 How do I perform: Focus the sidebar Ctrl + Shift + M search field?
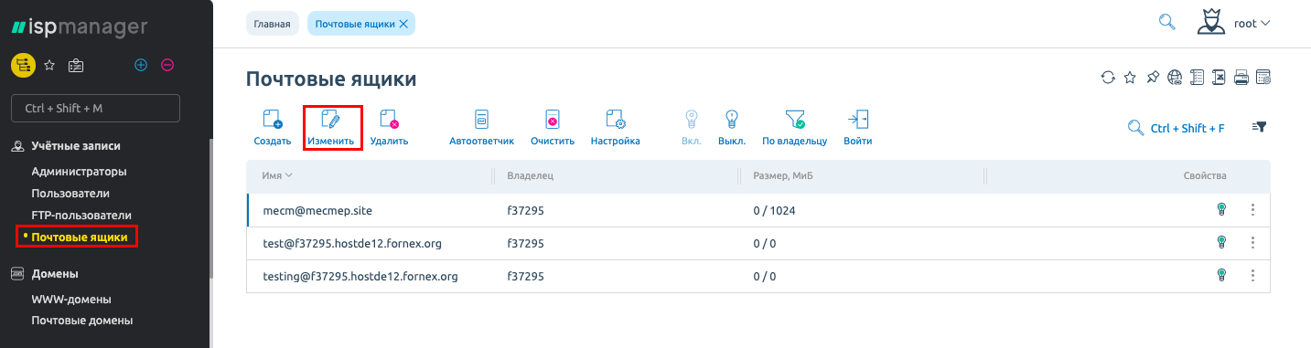(x=95, y=108)
